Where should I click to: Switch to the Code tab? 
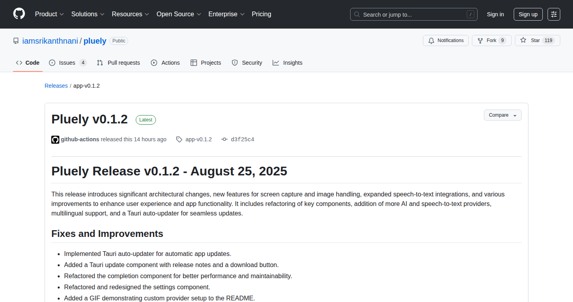tap(28, 63)
